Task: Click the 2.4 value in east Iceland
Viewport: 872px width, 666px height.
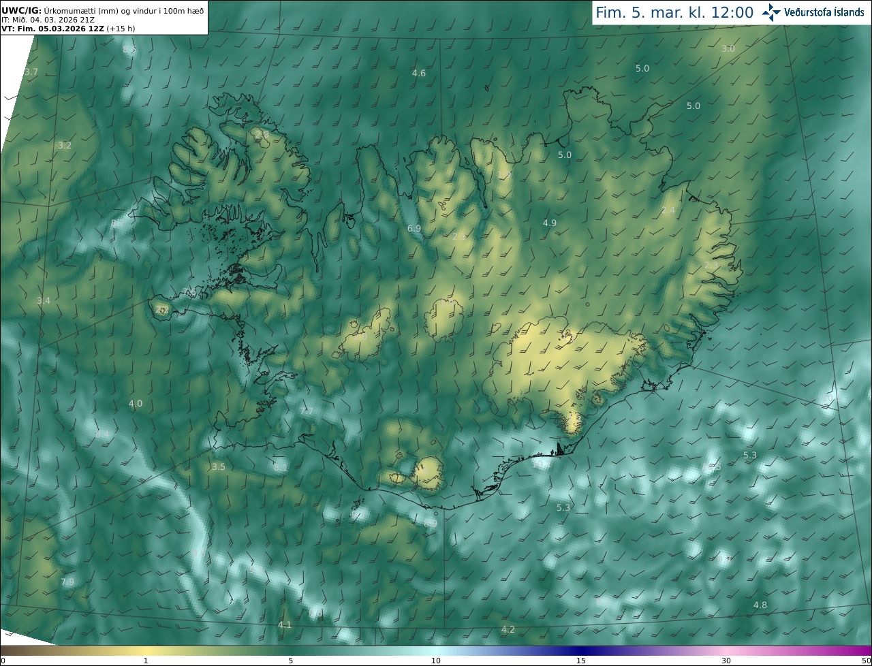Action: coord(668,210)
